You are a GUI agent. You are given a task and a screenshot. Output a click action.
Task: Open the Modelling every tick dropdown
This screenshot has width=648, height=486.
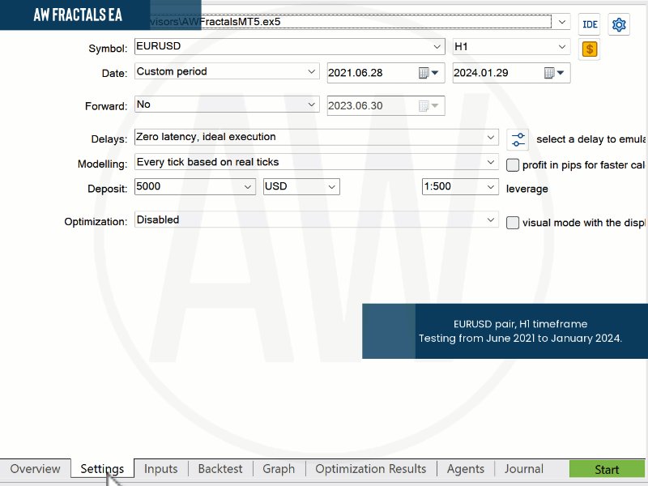coord(491,162)
